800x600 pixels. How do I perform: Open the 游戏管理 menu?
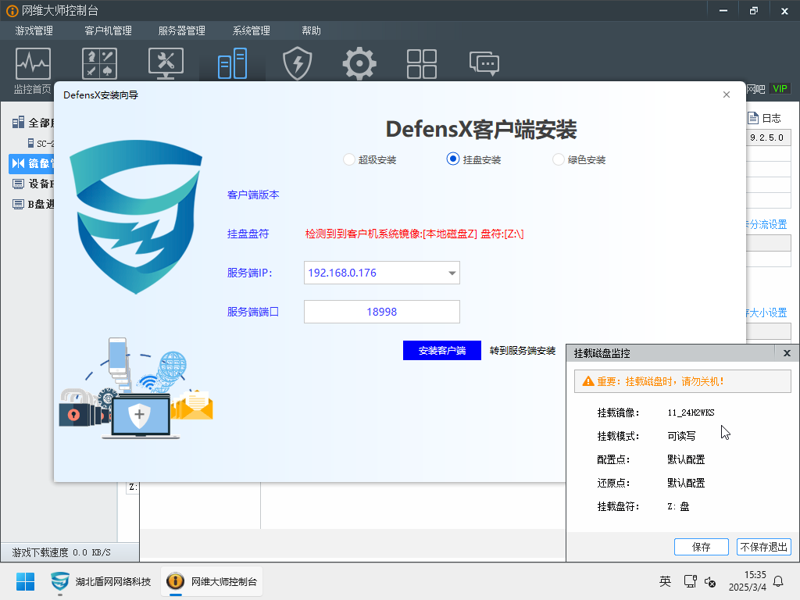pos(34,30)
